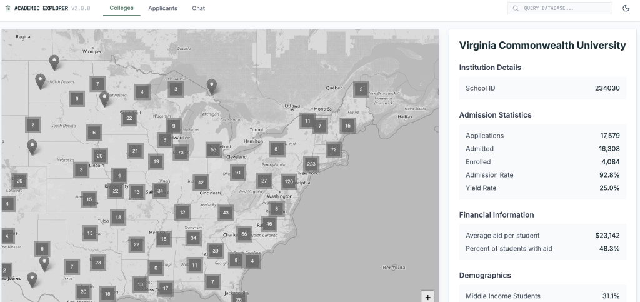Open the 223 cluster marker near New York

click(x=311, y=164)
